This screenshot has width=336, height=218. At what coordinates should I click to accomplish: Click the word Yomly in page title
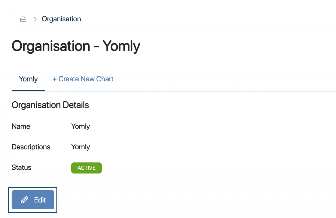pyautogui.click(x=121, y=46)
